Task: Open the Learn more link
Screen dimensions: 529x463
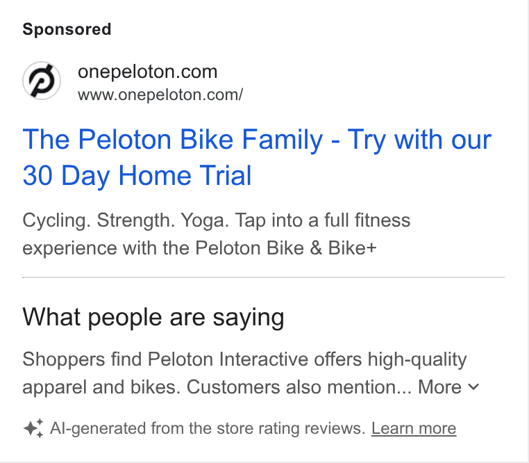Action: (414, 428)
